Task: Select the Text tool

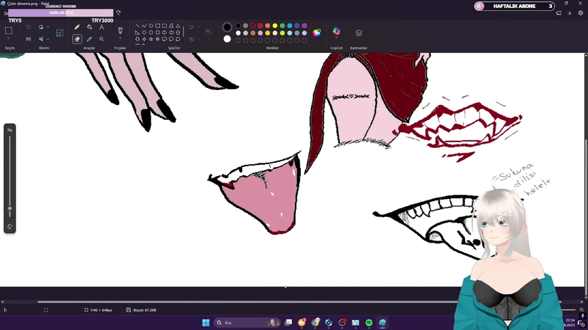Action: click(102, 27)
